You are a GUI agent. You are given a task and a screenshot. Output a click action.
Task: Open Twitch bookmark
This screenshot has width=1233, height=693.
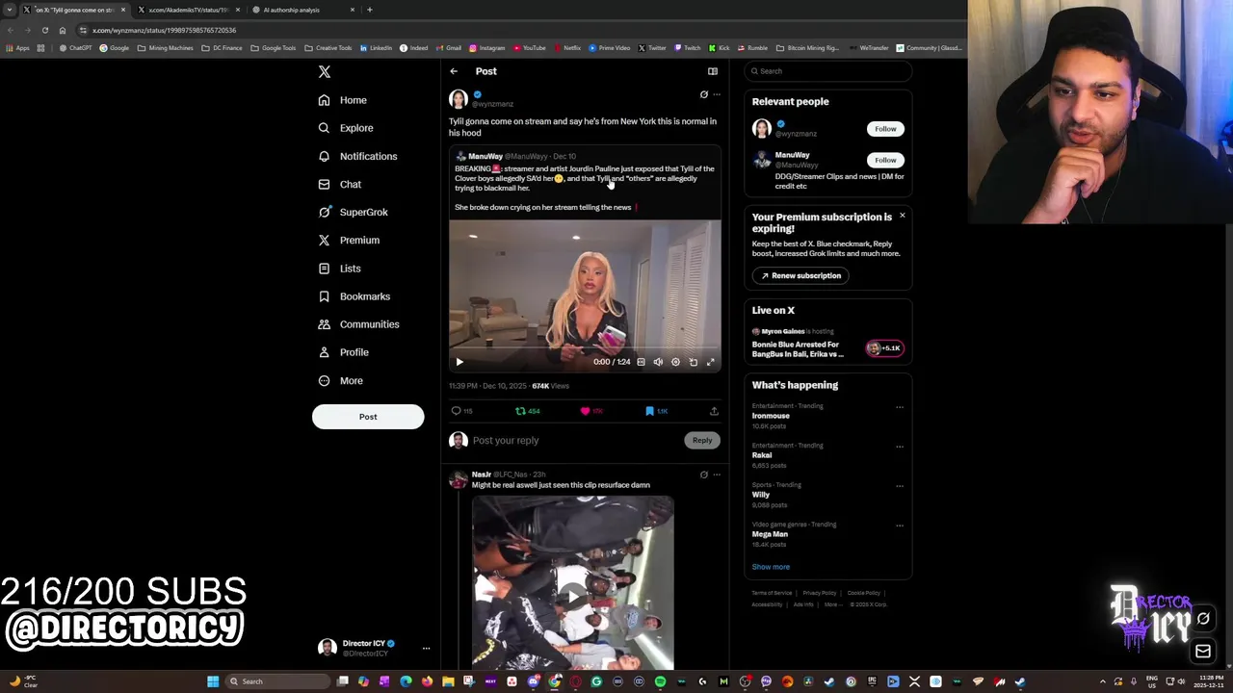pos(688,48)
